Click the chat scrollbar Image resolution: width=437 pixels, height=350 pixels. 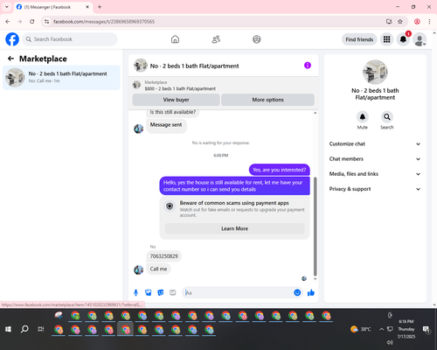point(315,227)
